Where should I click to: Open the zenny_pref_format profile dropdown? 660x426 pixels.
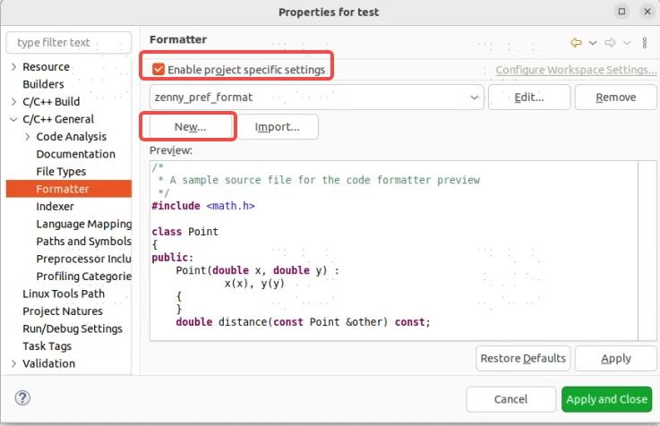[x=316, y=98]
